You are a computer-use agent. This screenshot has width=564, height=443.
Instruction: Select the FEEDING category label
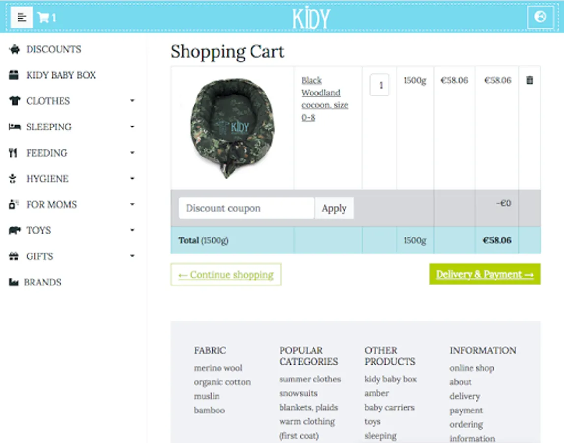pyautogui.click(x=47, y=153)
